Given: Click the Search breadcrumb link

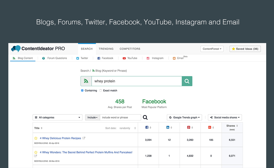Looking at the screenshot, I should (x=85, y=71).
